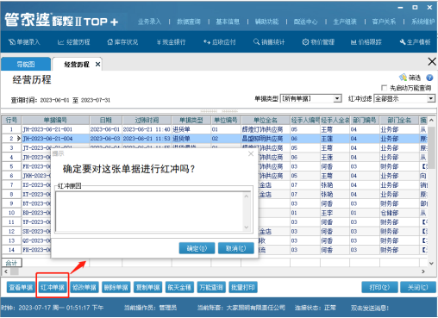Sort by the 过账时间 column header
The height and width of the screenshot is (318, 438).
click(147, 120)
